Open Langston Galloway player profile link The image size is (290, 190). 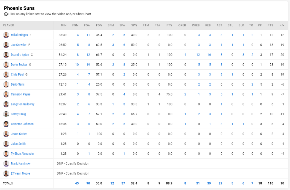[23, 104]
